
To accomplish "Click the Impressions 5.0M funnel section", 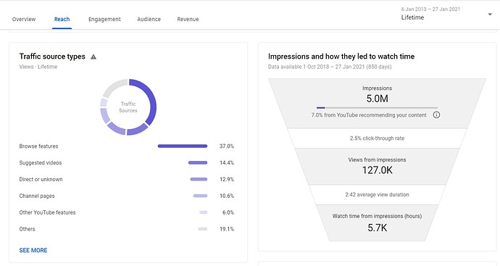I will (377, 104).
